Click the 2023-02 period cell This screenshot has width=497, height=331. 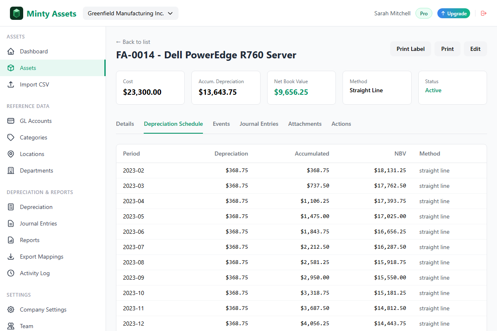133,170
